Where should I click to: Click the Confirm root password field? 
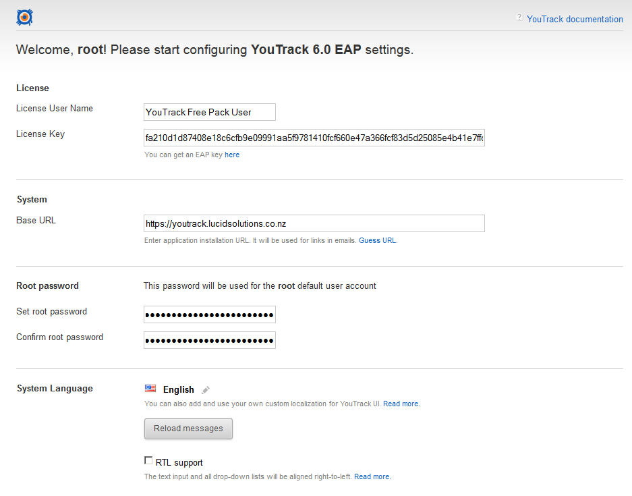210,340
